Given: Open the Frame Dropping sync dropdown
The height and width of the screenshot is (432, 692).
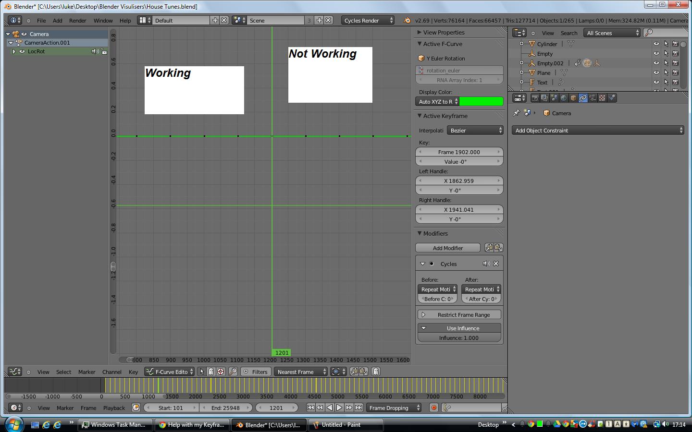Looking at the screenshot, I should click(x=394, y=408).
